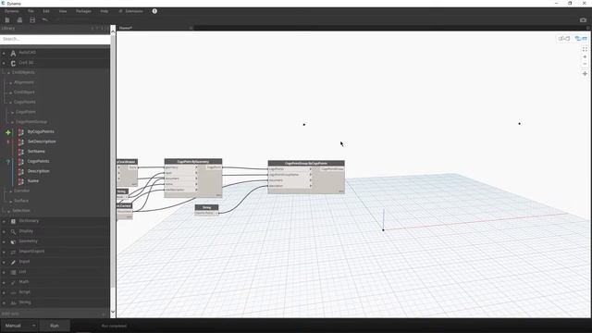
Task: Select the CogoPoint.ByGeometry node header
Action: pos(193,161)
